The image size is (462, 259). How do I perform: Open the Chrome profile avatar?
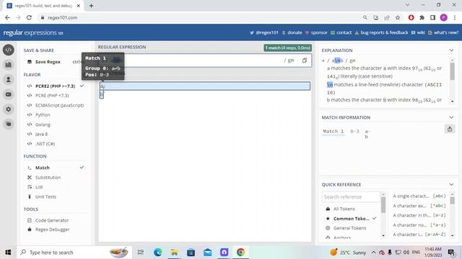coord(443,17)
